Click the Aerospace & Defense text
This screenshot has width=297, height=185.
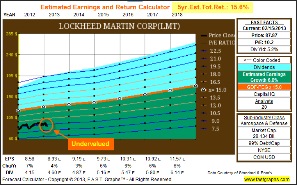point(264,123)
